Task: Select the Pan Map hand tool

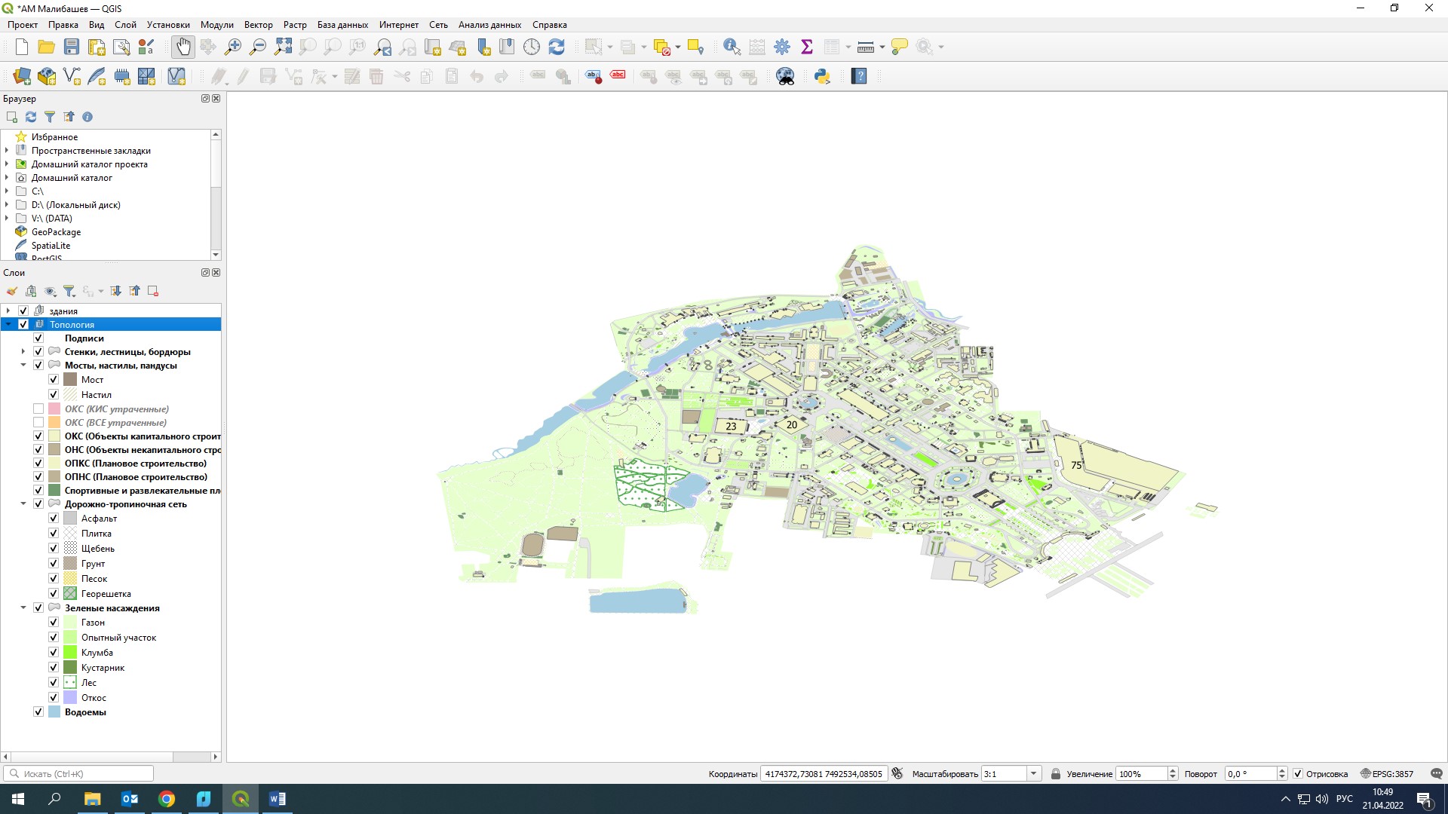Action: pyautogui.click(x=183, y=47)
